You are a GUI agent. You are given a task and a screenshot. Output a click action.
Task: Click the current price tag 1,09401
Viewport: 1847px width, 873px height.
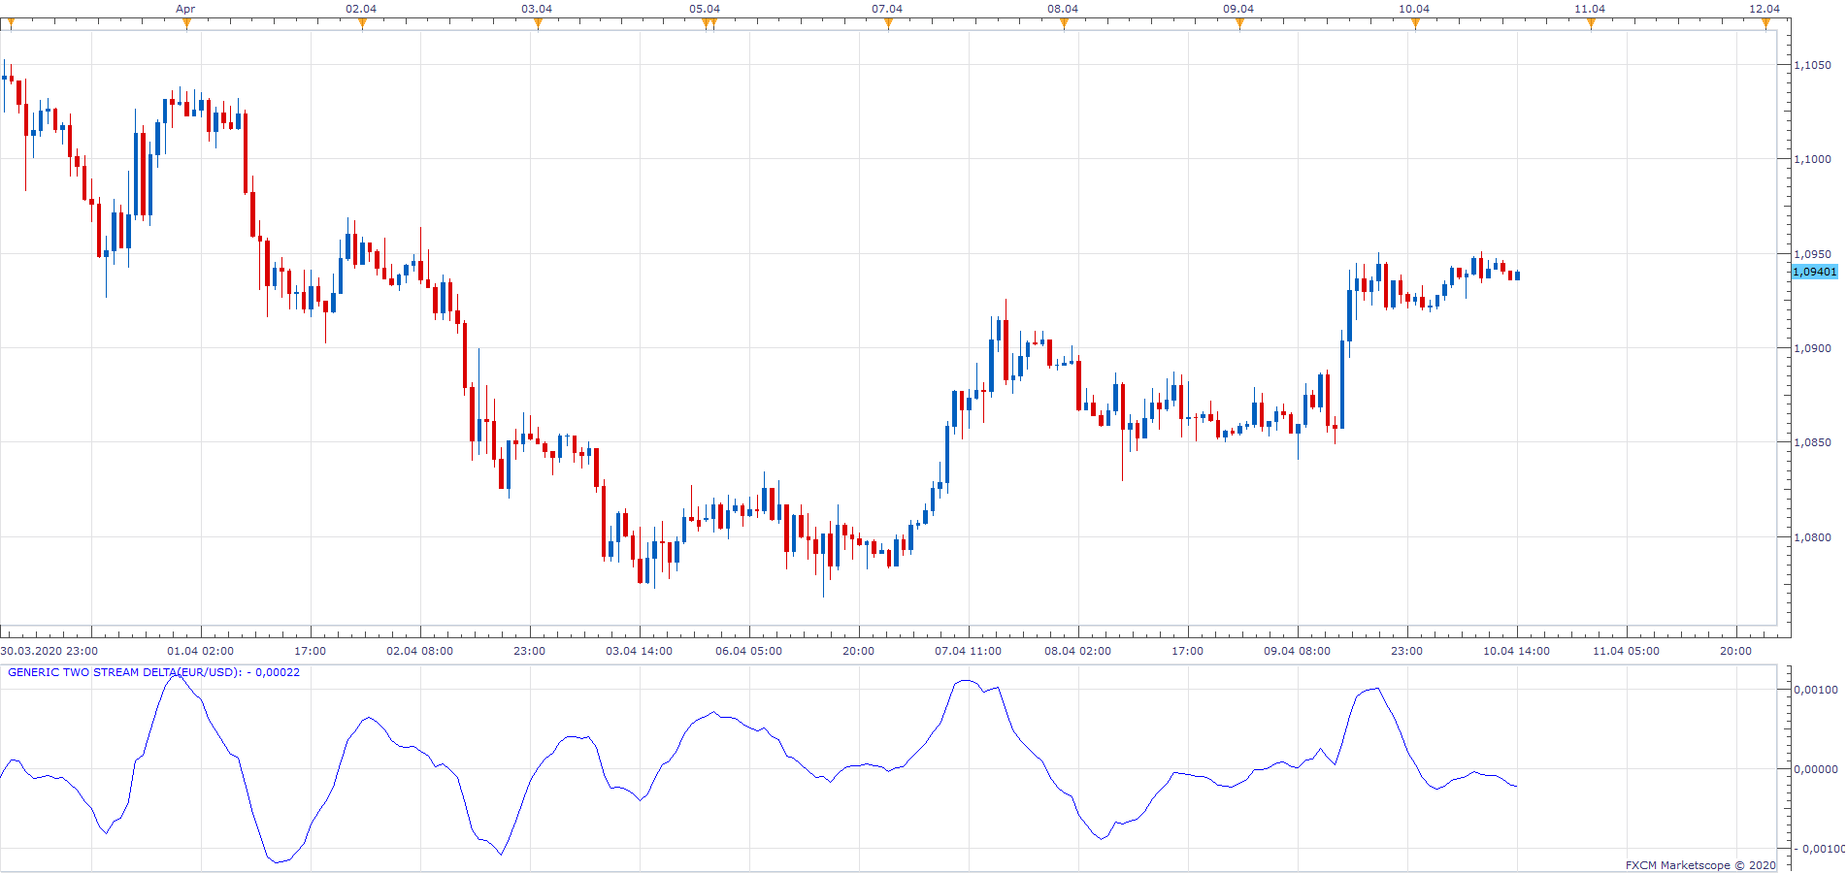[x=1814, y=272]
